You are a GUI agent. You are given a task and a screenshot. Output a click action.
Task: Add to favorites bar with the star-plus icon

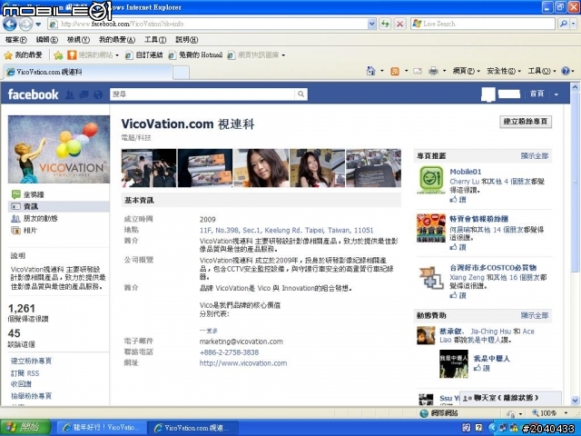tap(58, 55)
